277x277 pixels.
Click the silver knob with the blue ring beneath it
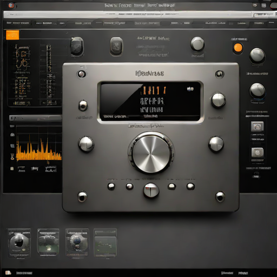pyautogui.click(x=258, y=91)
